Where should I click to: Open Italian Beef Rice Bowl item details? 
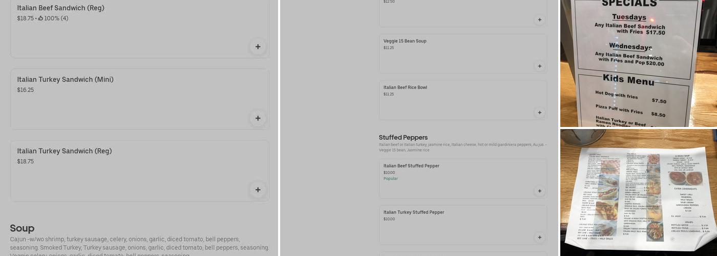(x=405, y=88)
